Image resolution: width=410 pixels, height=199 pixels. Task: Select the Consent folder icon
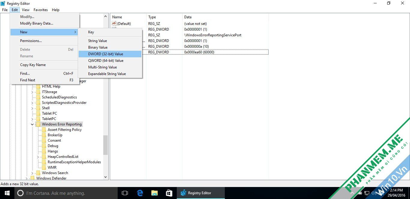44,140
